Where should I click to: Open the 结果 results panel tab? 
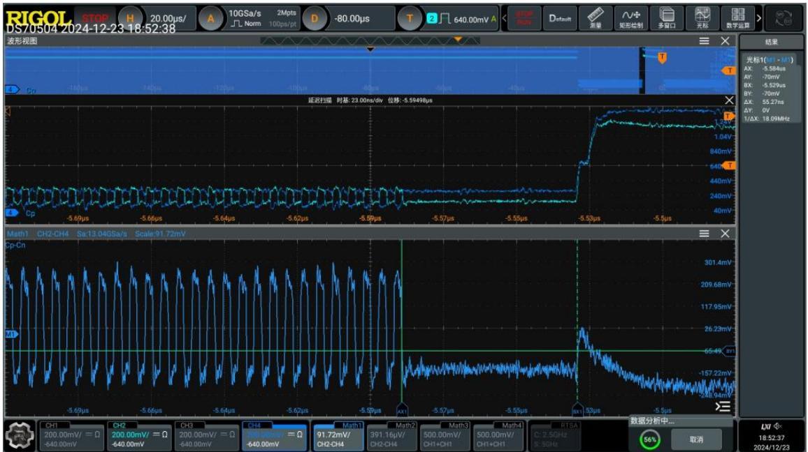click(x=772, y=42)
